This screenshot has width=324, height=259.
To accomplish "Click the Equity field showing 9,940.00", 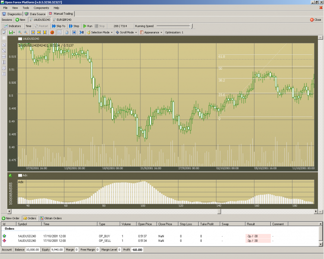I will point(57,250).
